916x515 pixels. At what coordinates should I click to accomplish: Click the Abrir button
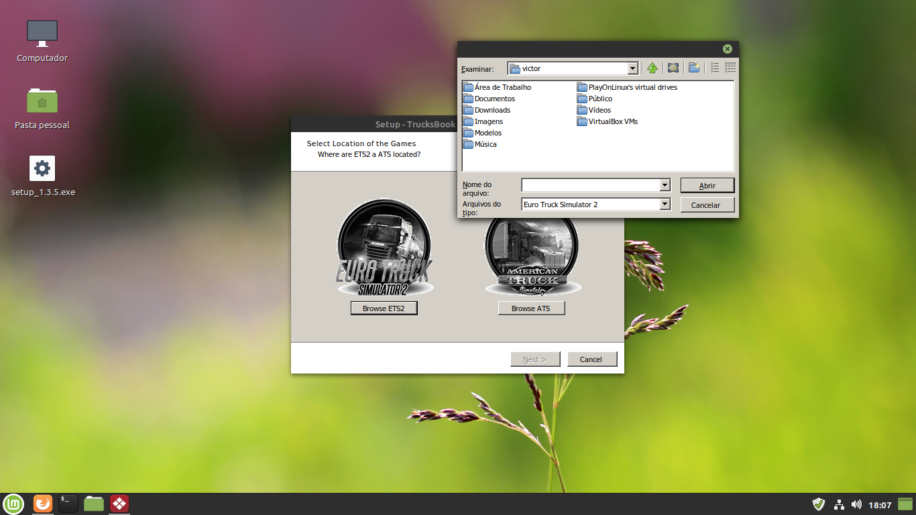pos(707,186)
